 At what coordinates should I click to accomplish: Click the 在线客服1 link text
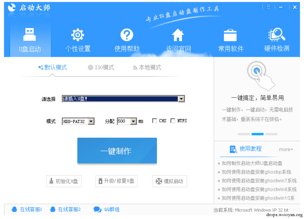[31, 209]
